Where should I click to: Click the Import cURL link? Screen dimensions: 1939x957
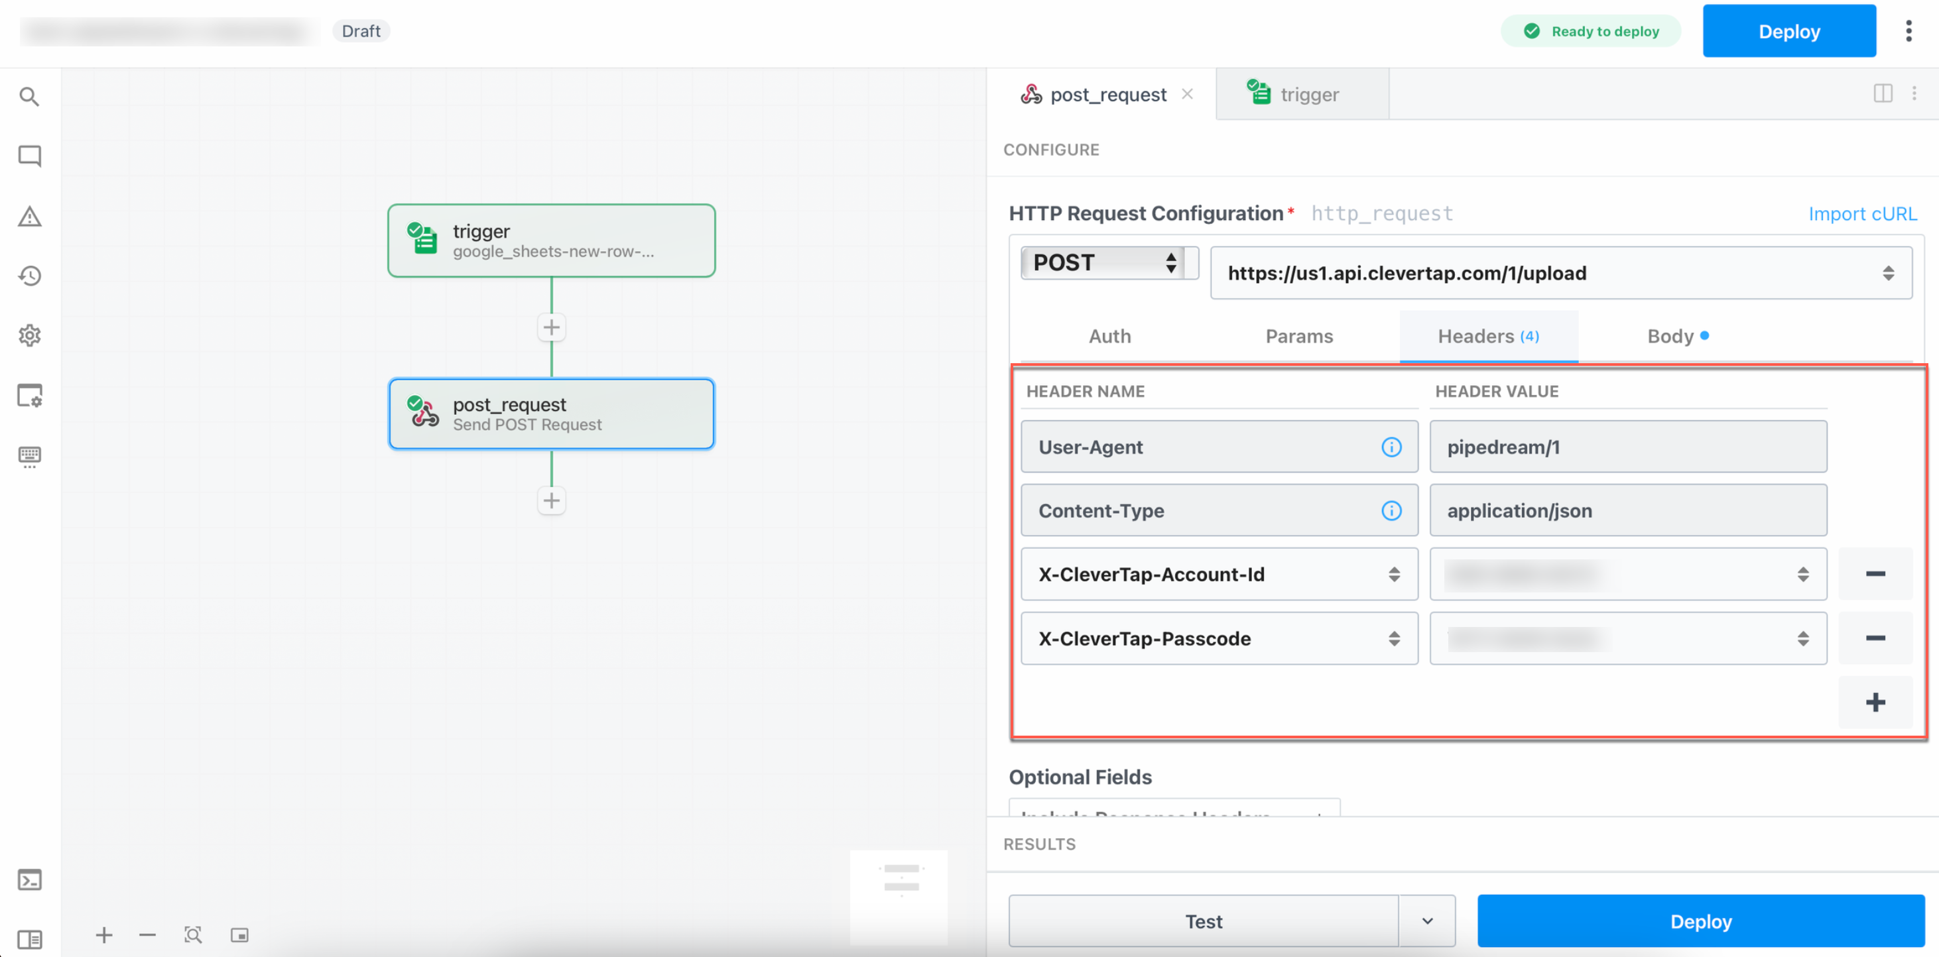[x=1862, y=213]
